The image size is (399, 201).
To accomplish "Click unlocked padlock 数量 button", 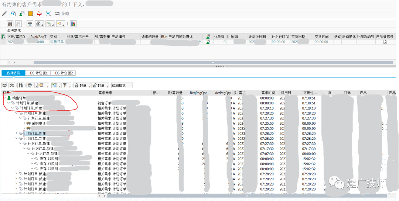I will point(100,86).
